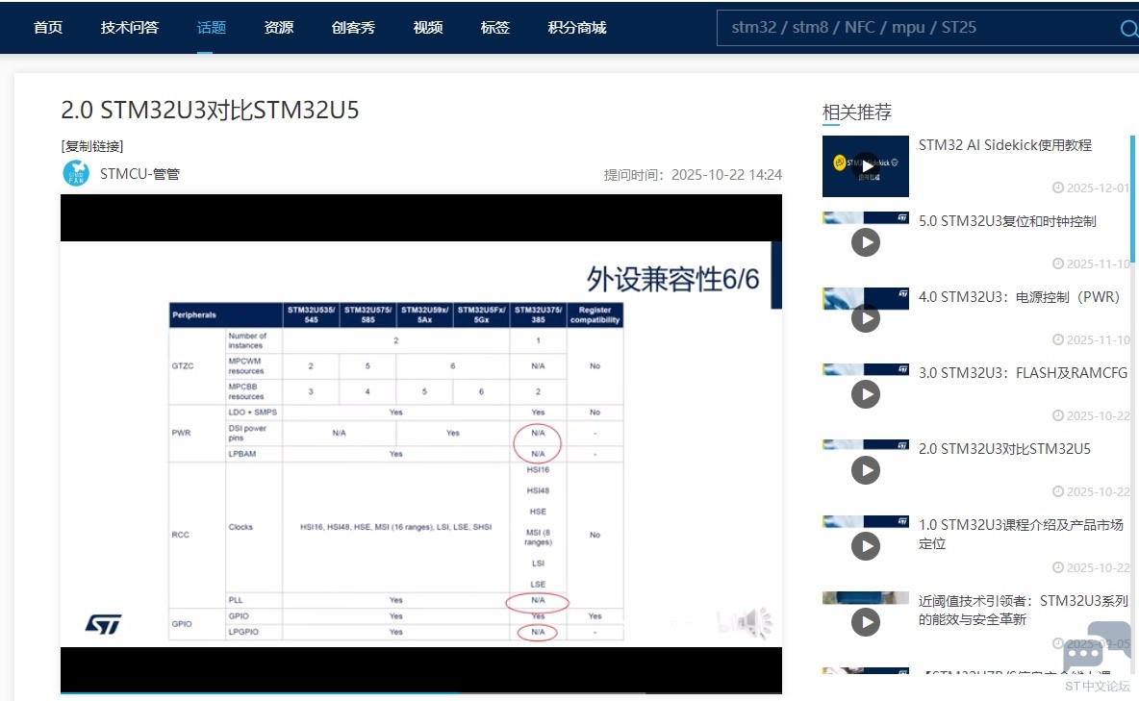Open sidebar 2.0 STM32U3对比STM32U5 link
The height and width of the screenshot is (701, 1139).
pos(1004,449)
